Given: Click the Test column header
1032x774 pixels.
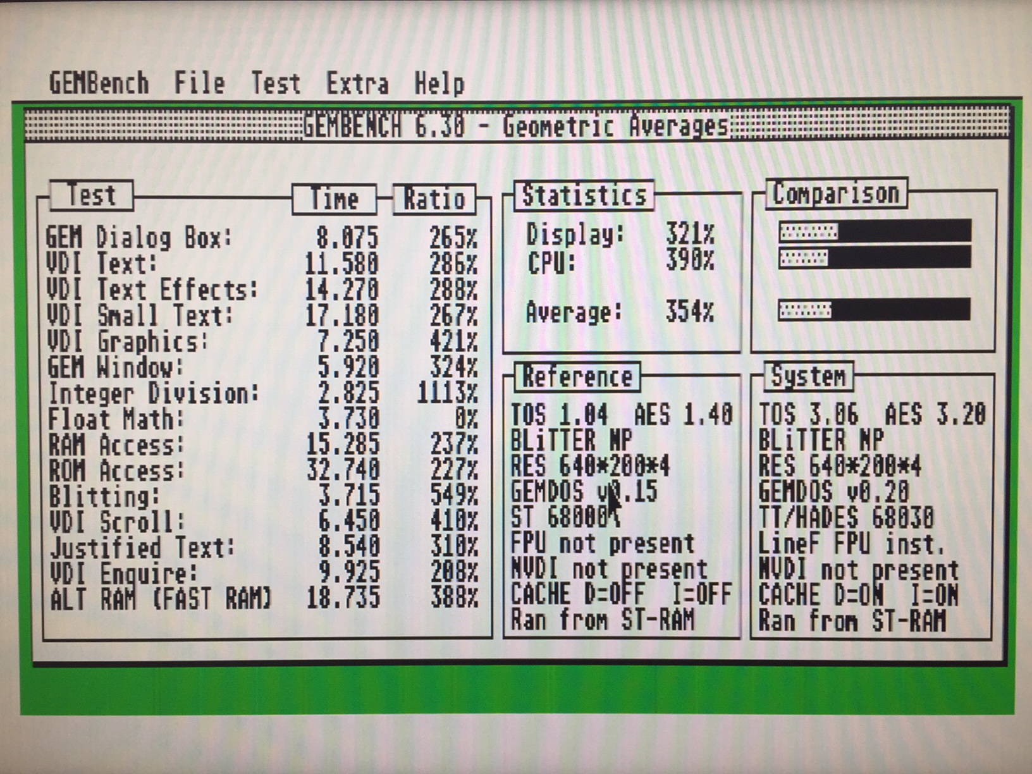Looking at the screenshot, I should pyautogui.click(x=91, y=195).
